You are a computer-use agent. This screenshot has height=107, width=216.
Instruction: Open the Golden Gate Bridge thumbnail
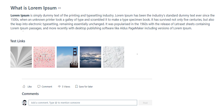(67, 57)
